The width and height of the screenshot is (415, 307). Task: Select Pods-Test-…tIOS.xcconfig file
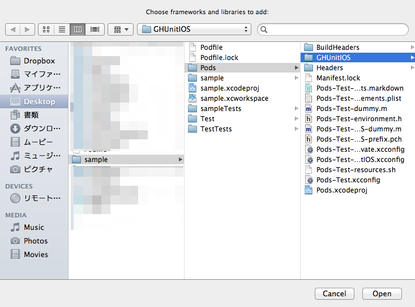[358, 160]
